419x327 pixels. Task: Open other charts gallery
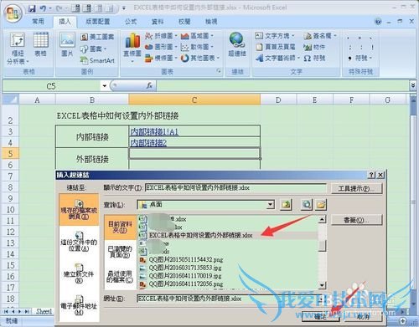(x=200, y=58)
